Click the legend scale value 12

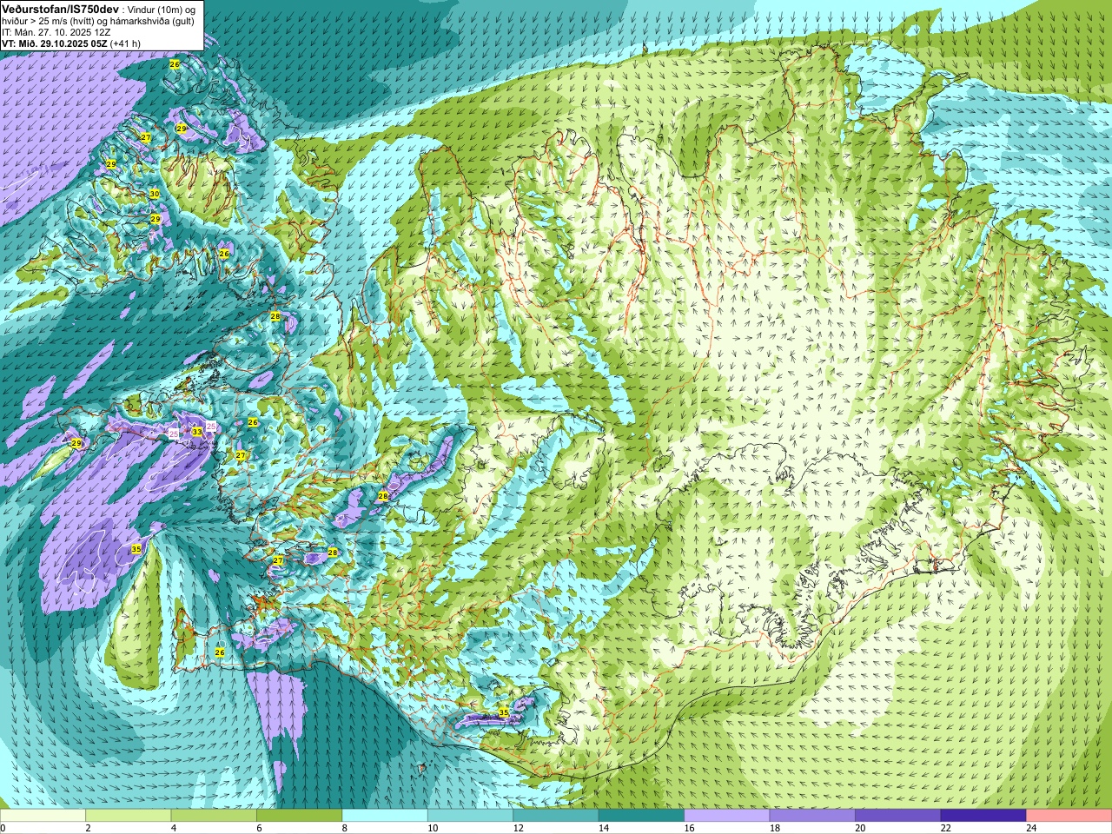tap(518, 828)
